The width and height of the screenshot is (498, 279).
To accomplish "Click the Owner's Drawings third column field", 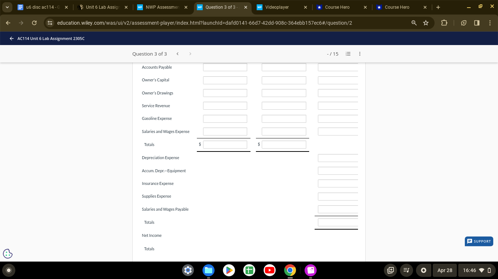I will pos(338,93).
